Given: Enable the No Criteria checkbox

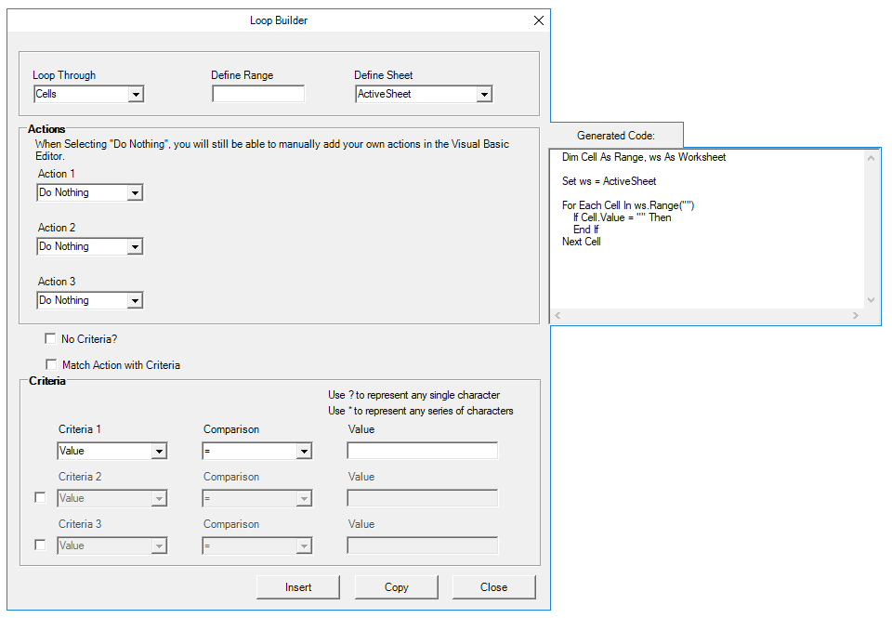Looking at the screenshot, I should point(50,339).
